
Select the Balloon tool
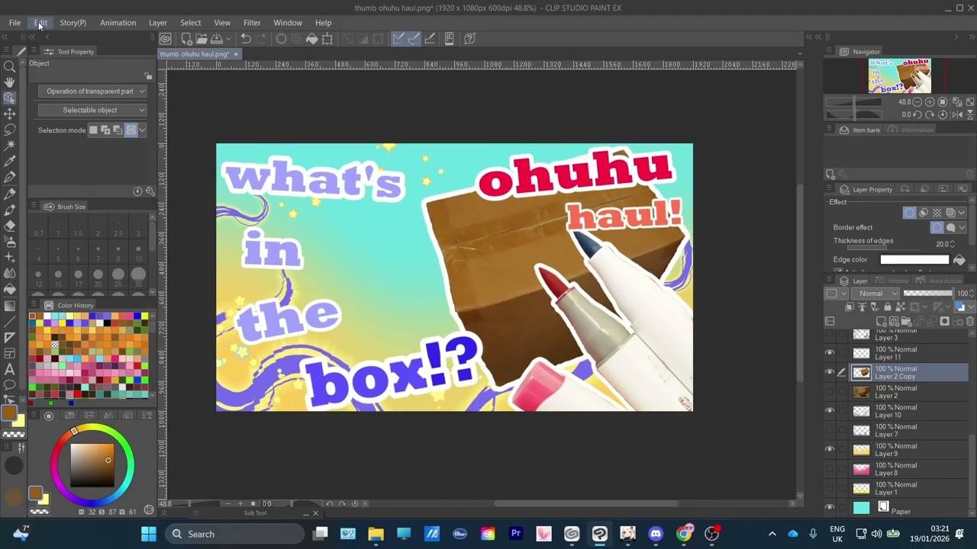(10, 385)
